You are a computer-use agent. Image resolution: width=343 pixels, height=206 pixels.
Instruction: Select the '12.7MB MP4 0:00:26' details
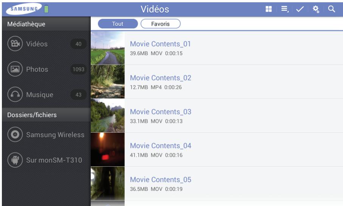[x=156, y=87]
